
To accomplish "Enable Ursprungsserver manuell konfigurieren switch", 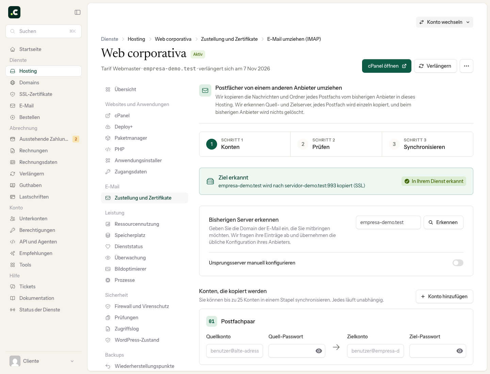I will [x=458, y=263].
